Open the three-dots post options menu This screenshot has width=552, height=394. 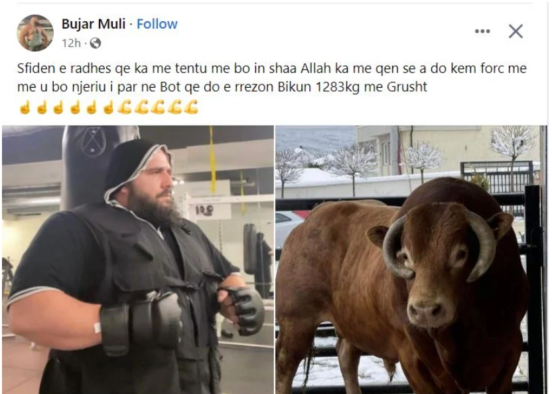pos(482,31)
